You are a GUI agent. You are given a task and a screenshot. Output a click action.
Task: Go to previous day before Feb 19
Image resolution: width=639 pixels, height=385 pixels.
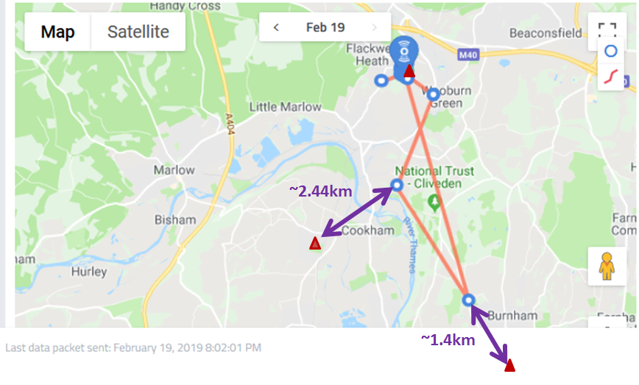[276, 27]
